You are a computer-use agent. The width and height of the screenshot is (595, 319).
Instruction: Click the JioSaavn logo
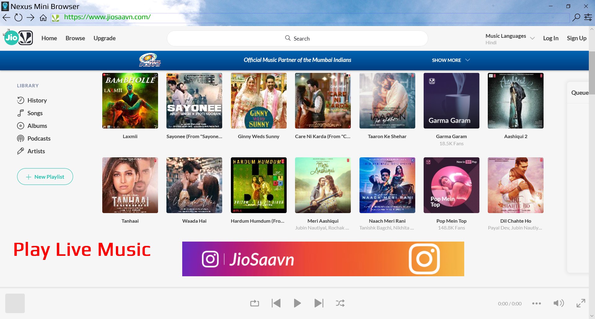19,38
